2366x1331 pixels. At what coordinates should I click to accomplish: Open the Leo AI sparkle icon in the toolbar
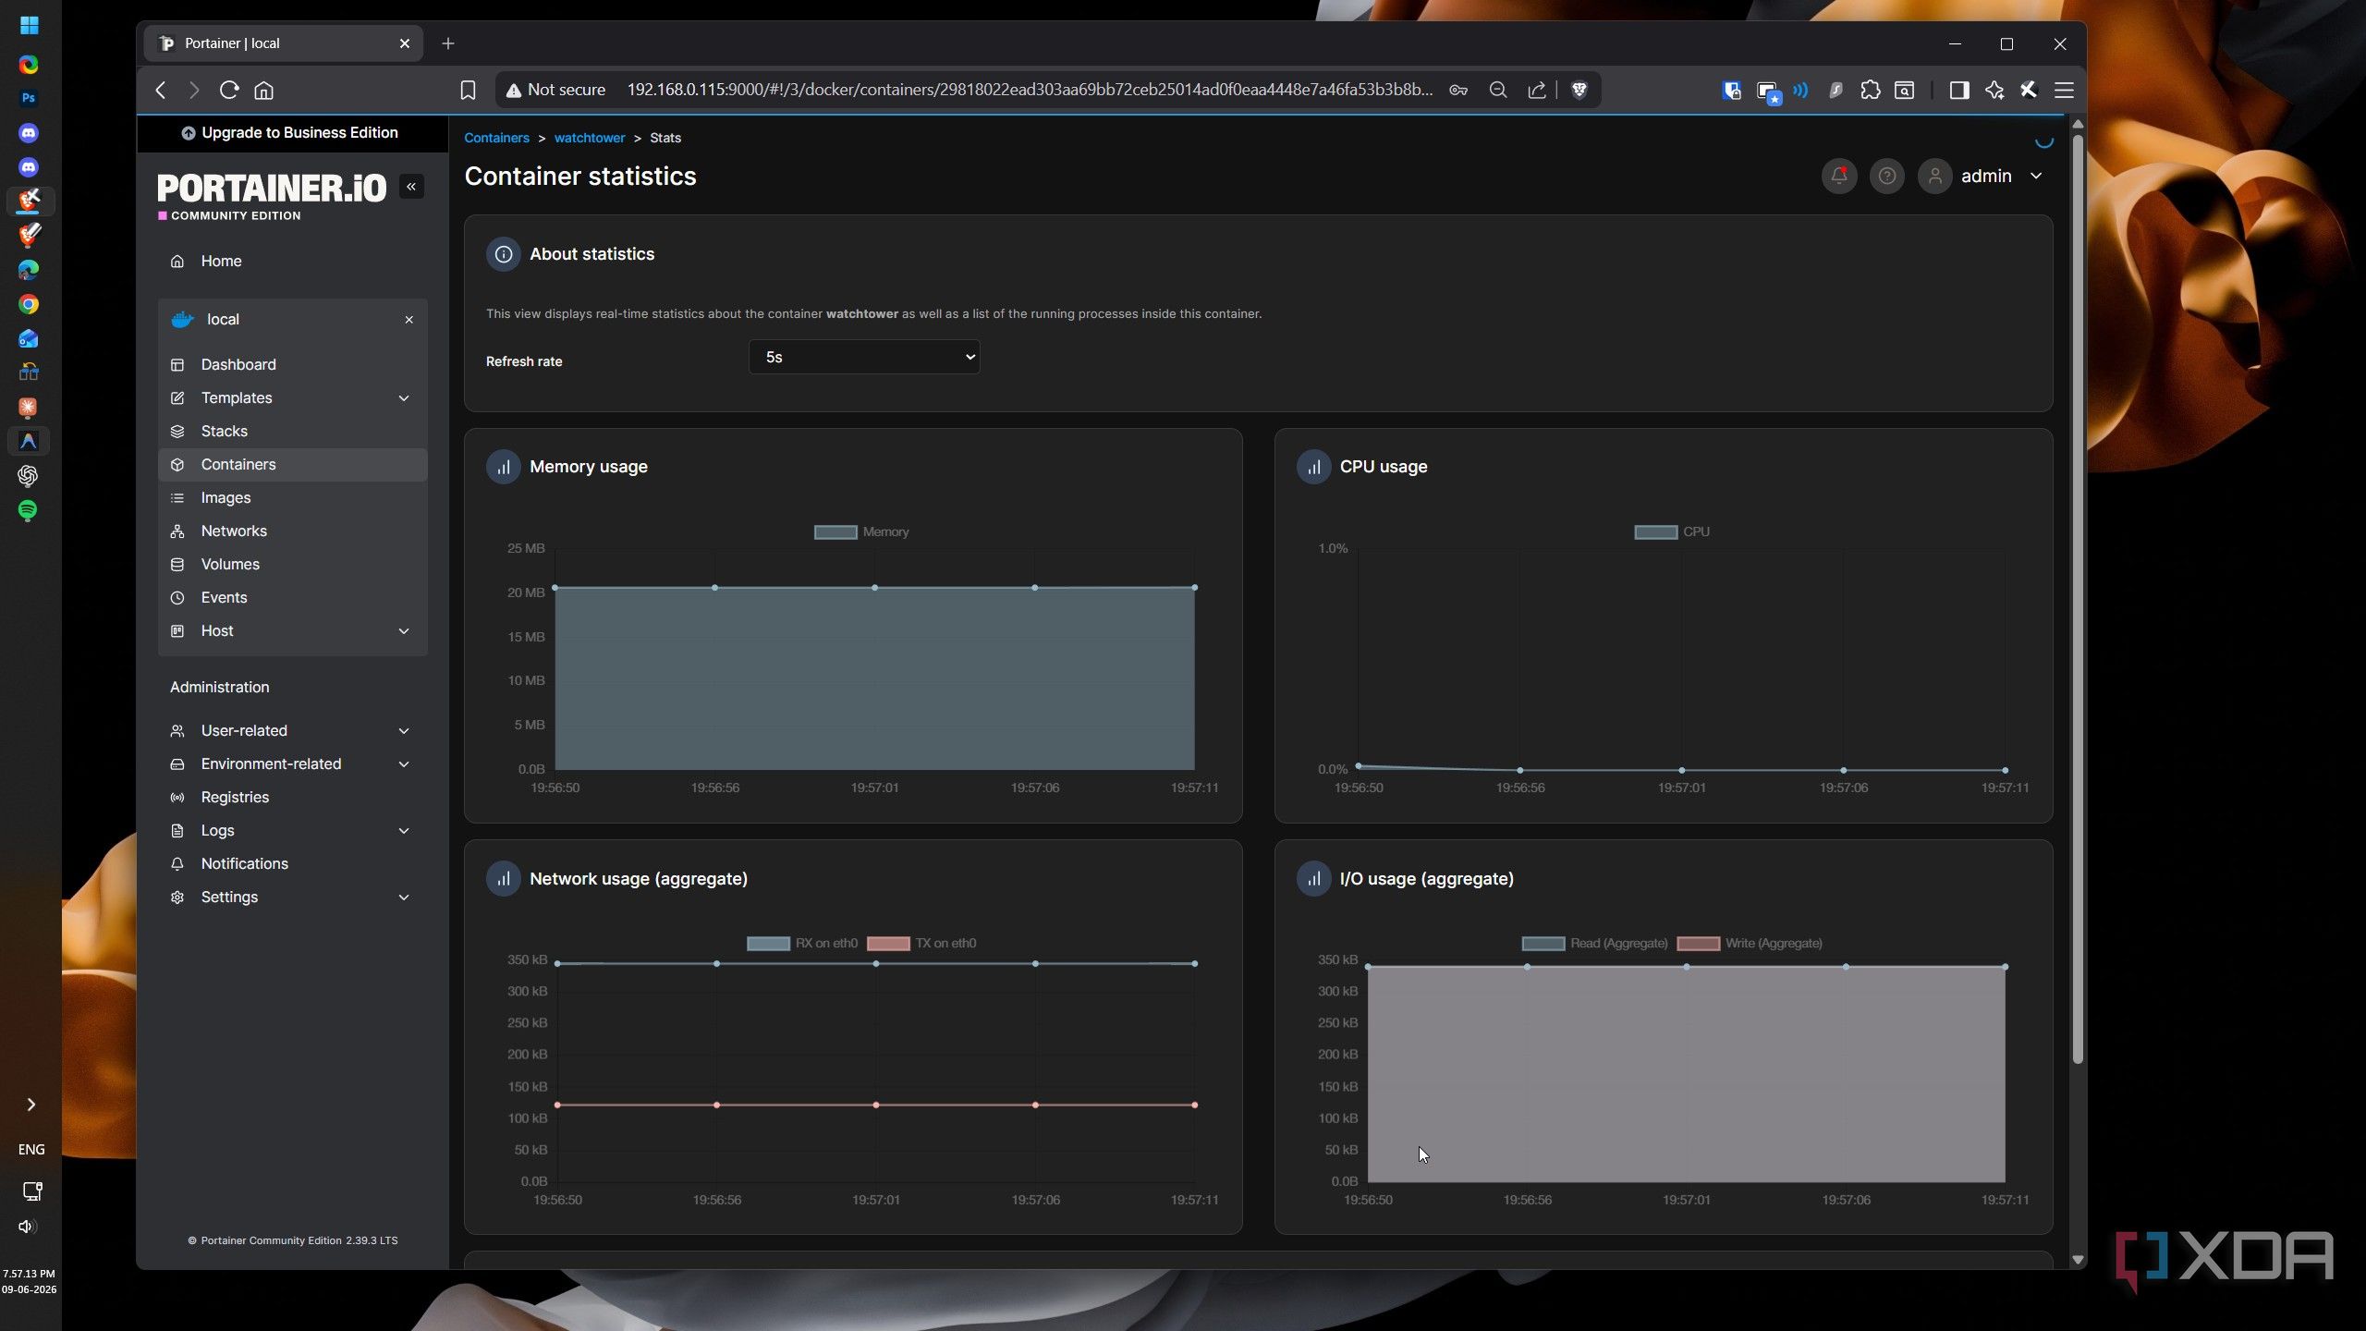tap(1994, 90)
